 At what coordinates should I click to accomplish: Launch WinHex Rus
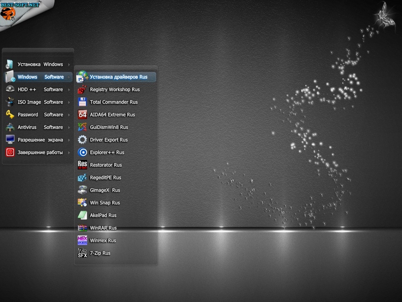[x=116, y=240]
